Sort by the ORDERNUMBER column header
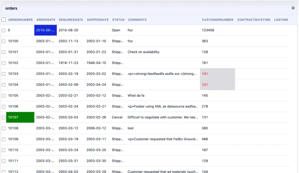The image size is (299, 173). coord(21,20)
